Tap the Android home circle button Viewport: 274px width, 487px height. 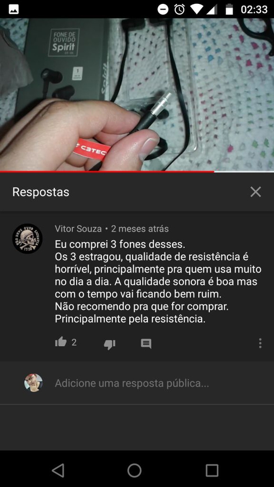click(134, 470)
